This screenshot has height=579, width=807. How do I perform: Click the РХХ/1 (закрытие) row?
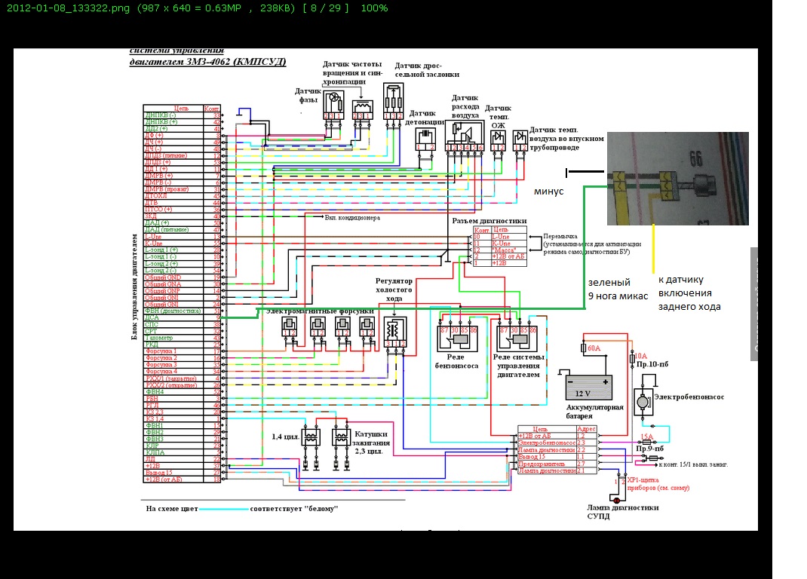(x=183, y=378)
